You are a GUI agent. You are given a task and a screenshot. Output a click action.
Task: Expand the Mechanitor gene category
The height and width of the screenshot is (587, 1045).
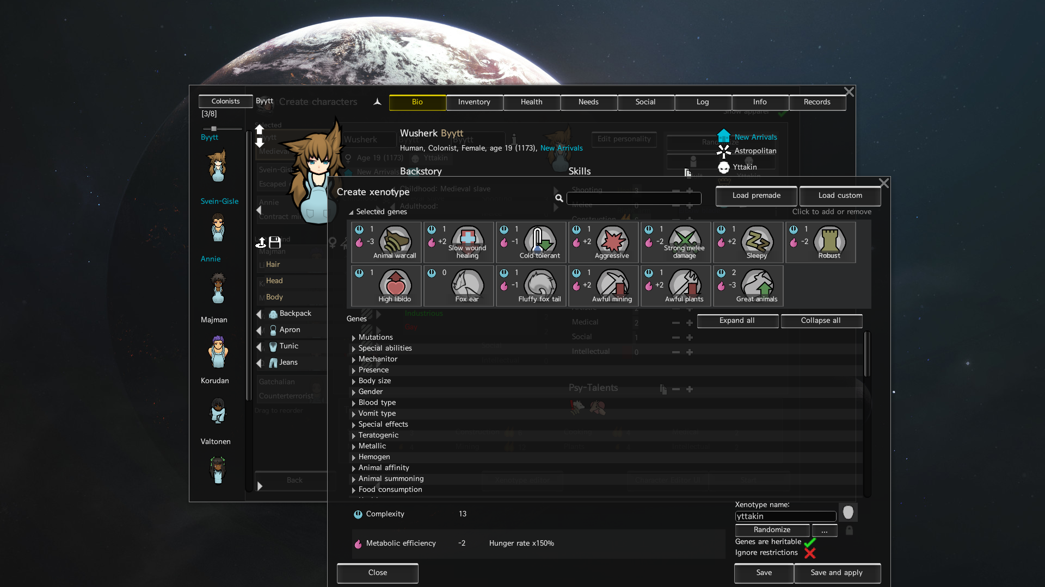(x=354, y=360)
